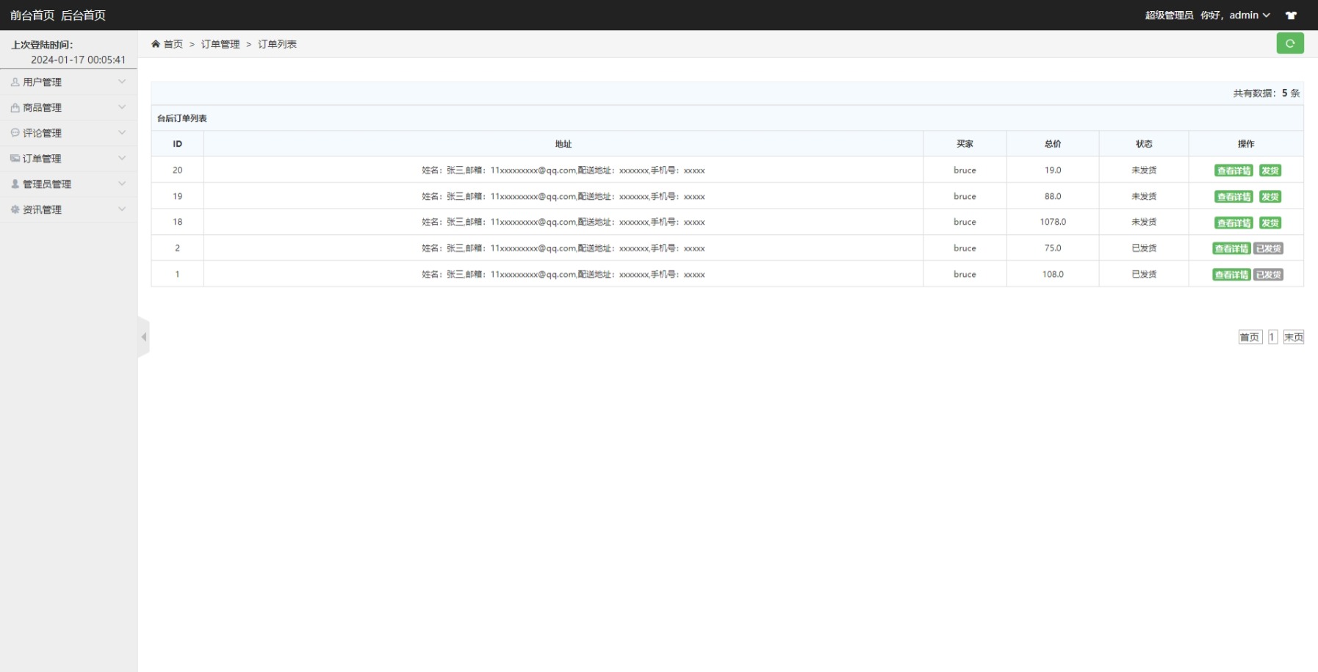
Task: Click the 总价 column header
Action: [1053, 144]
